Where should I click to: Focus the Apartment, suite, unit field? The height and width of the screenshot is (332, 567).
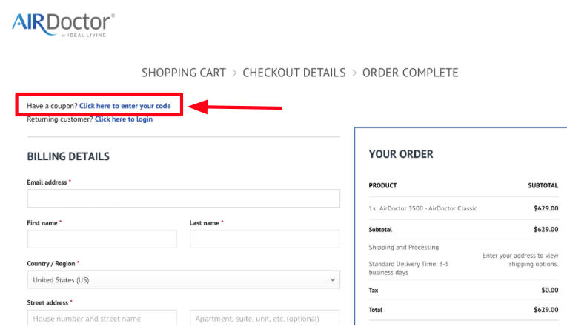(265, 319)
